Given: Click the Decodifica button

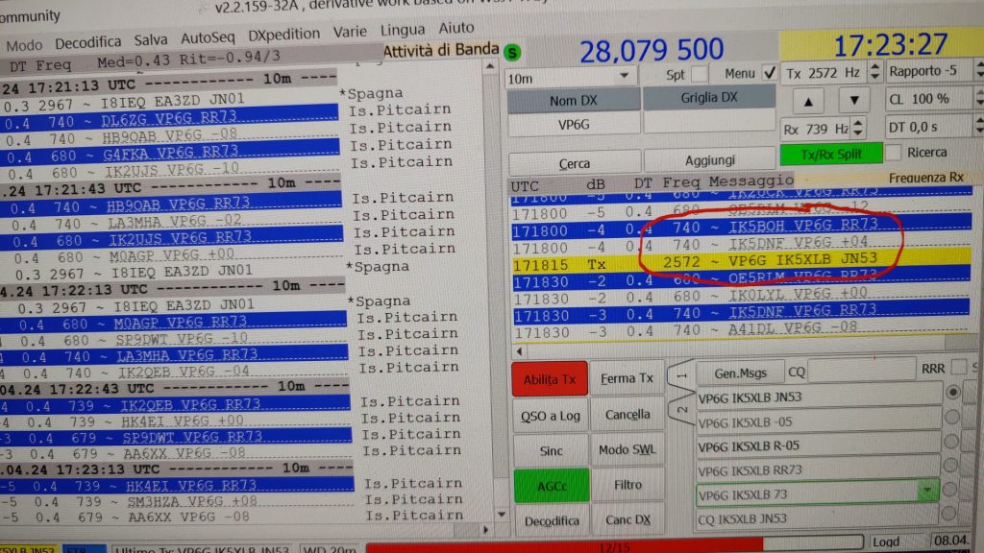Looking at the screenshot, I should point(553,521).
